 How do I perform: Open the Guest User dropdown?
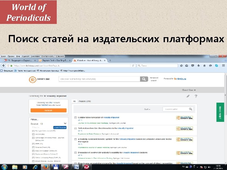[189, 90]
